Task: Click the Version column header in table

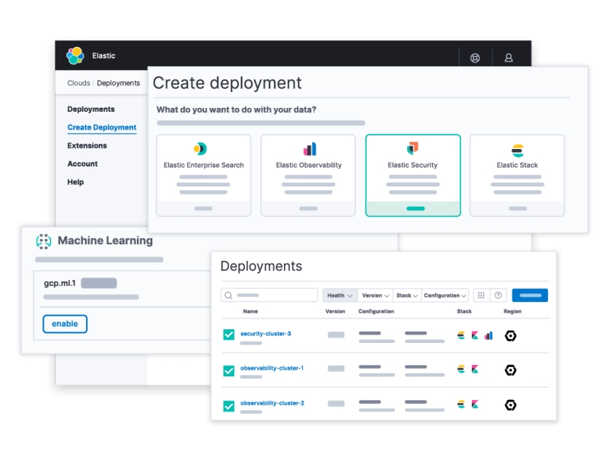Action: coord(335,312)
